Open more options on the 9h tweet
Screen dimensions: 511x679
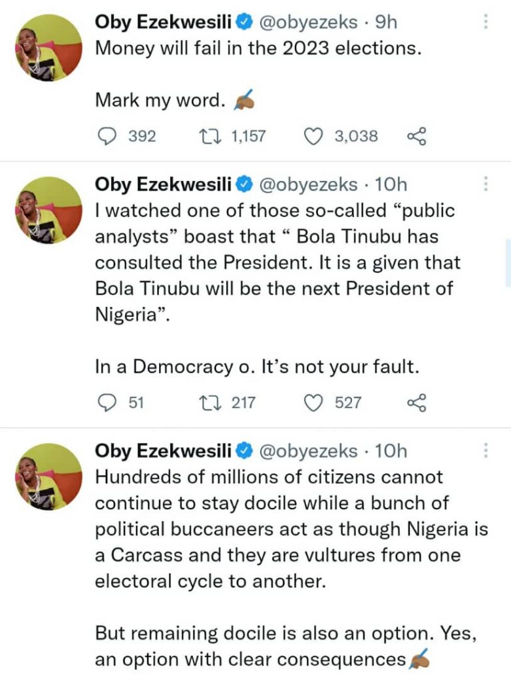tap(485, 23)
